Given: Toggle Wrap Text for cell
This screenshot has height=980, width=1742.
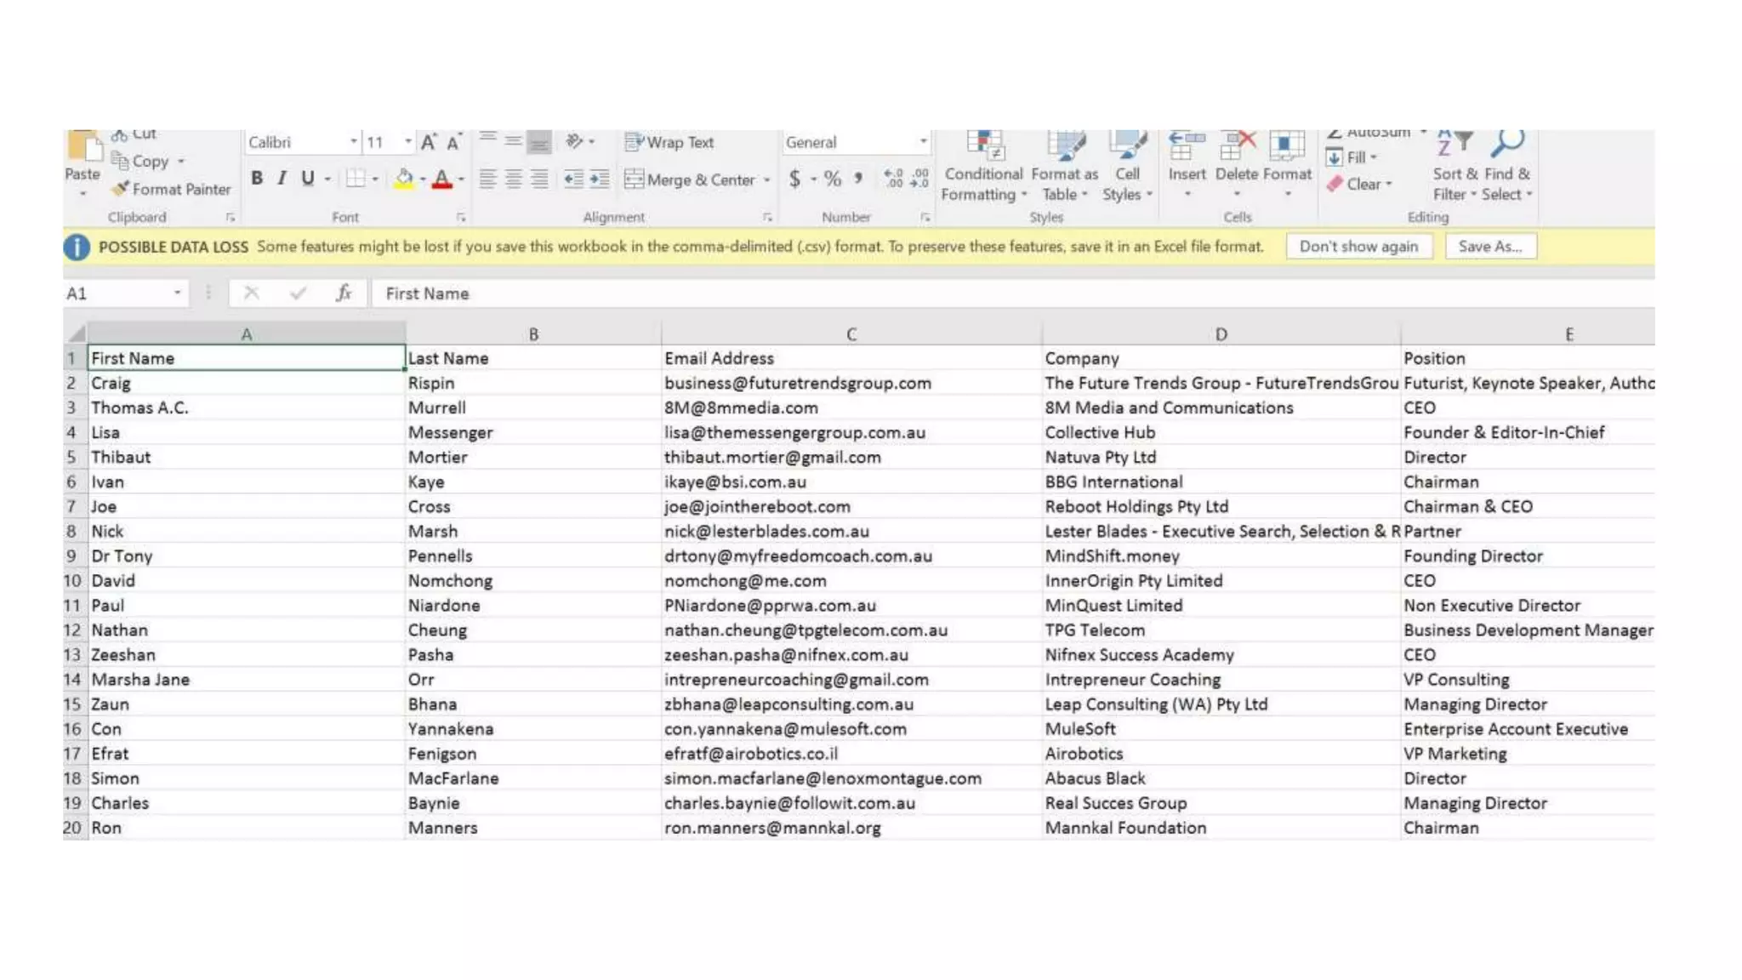Looking at the screenshot, I should [669, 142].
